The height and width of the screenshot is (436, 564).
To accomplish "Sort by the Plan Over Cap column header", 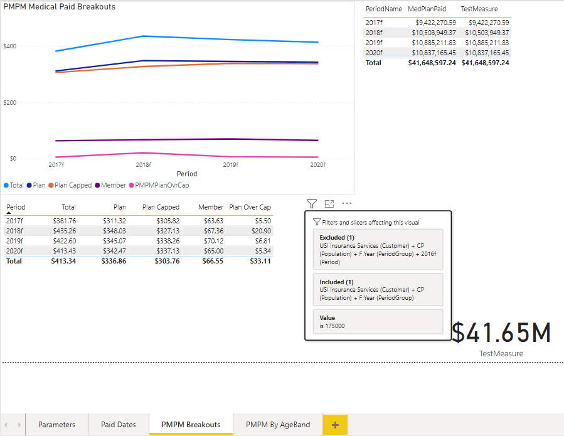I will coord(250,207).
